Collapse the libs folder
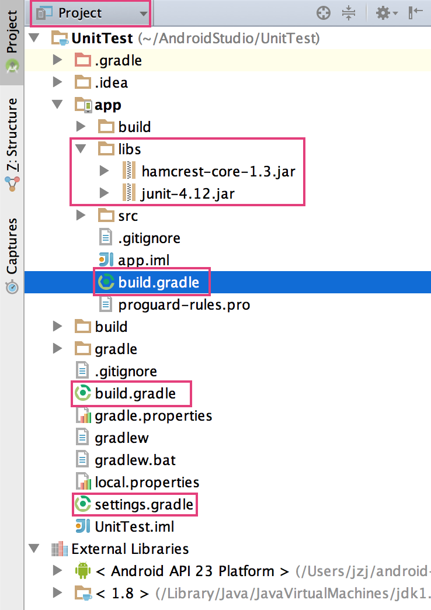Screen dimensions: 431x610 81,149
